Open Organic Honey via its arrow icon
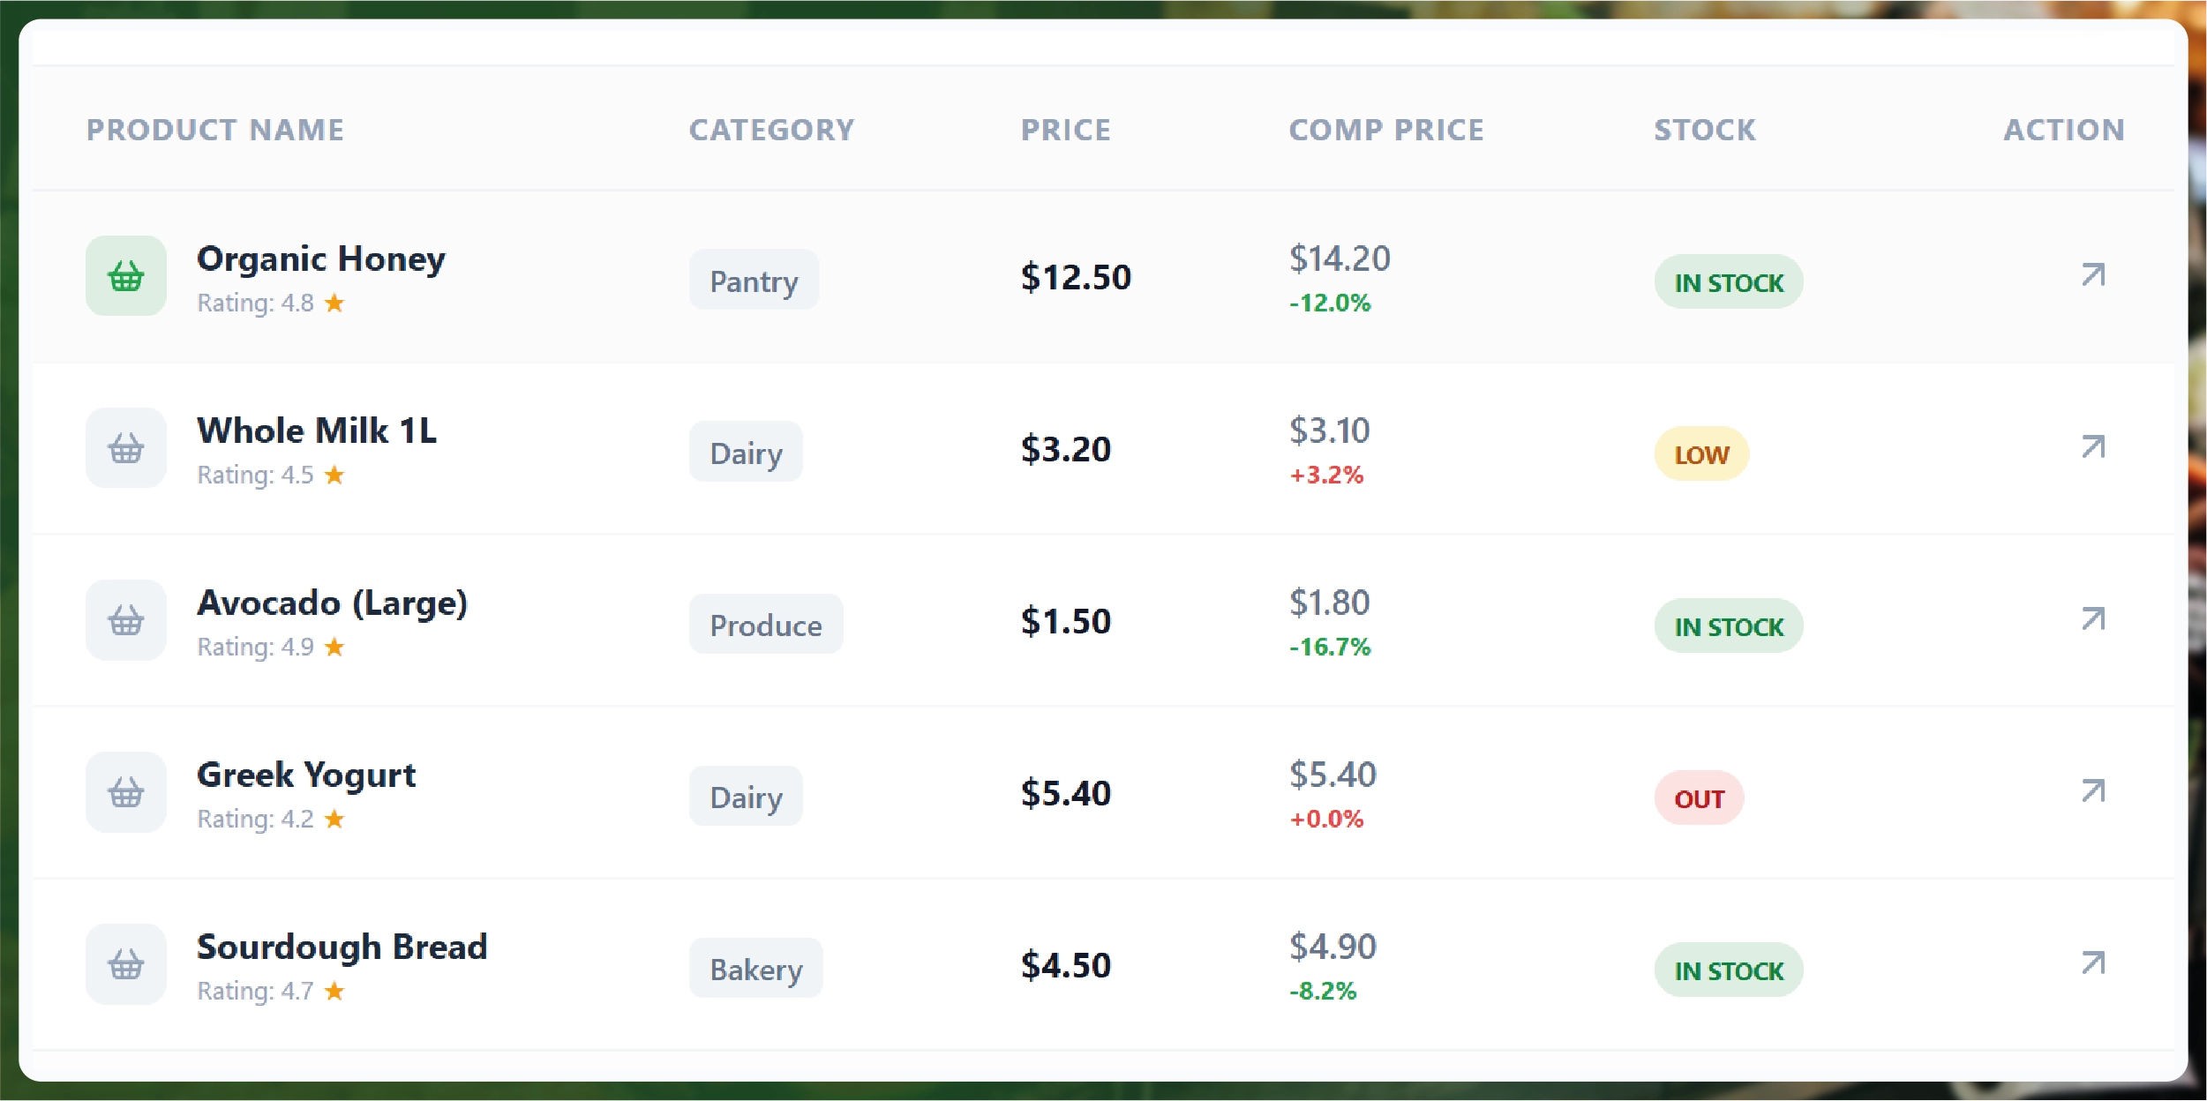 click(x=2092, y=275)
